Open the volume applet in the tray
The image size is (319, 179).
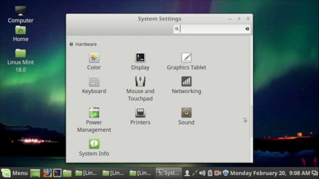[202, 173]
